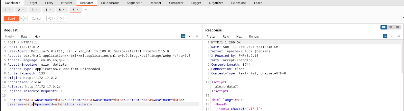The image size is (404, 111).
Task: Close Repeater request tab 4
Action: coord(50,10)
